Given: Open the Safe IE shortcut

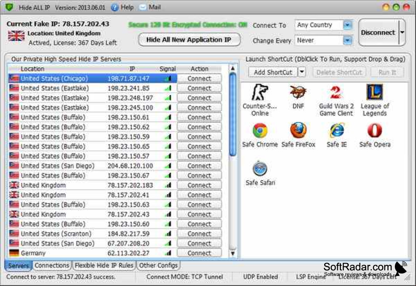Looking at the screenshot, I should 336,135.
